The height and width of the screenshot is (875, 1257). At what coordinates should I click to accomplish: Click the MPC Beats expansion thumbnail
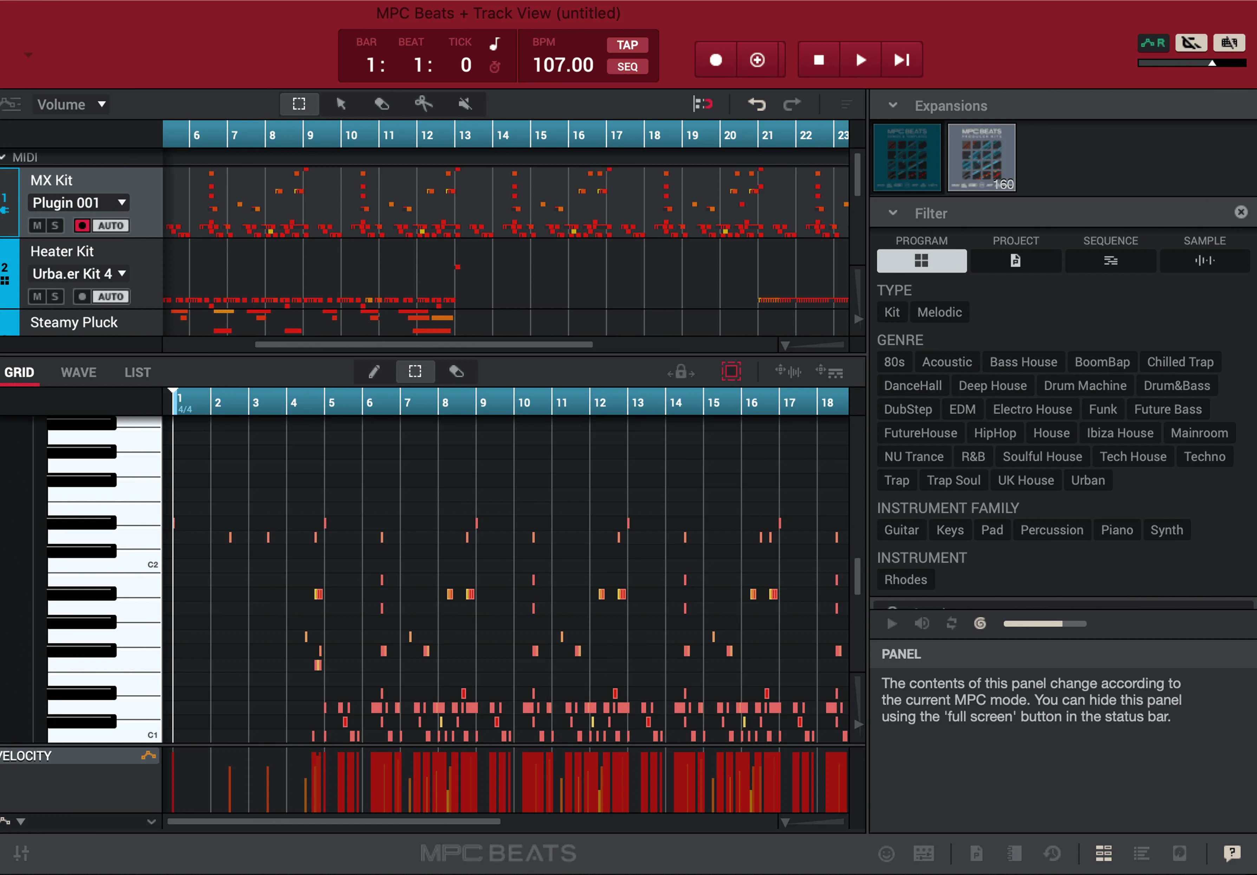click(907, 157)
